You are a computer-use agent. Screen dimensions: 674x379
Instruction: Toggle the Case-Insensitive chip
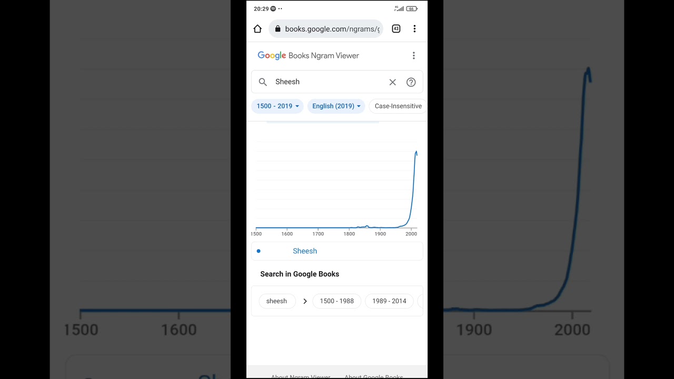tap(398, 106)
